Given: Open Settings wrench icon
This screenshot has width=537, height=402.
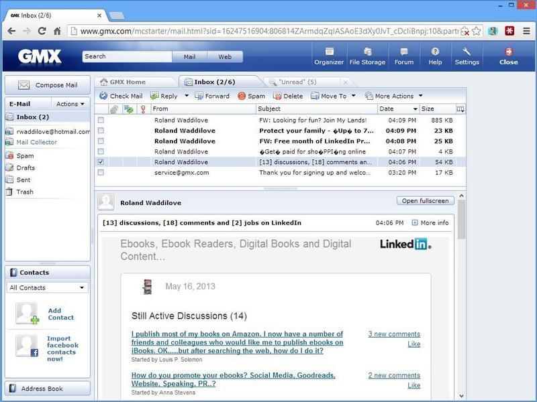Looking at the screenshot, I should [467, 52].
